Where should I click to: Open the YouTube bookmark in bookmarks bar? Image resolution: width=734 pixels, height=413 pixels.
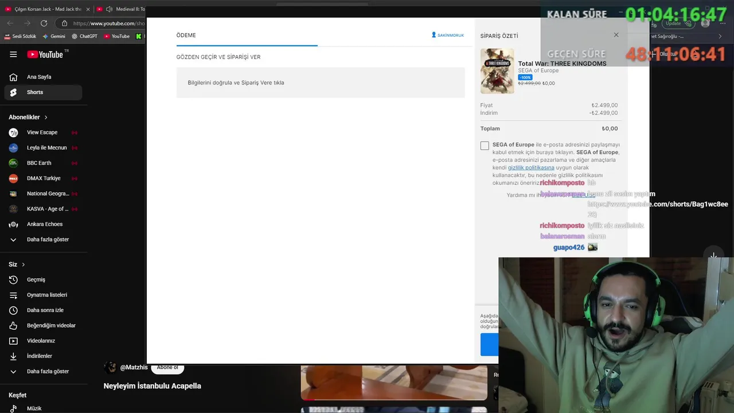tap(116, 36)
